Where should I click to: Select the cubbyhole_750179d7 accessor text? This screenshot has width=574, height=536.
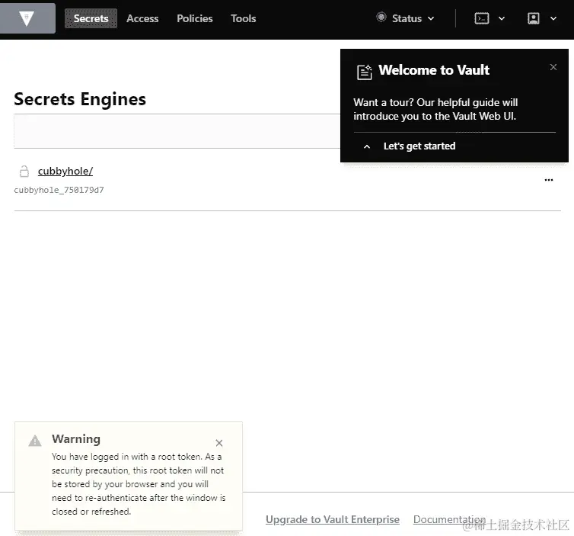(x=59, y=190)
